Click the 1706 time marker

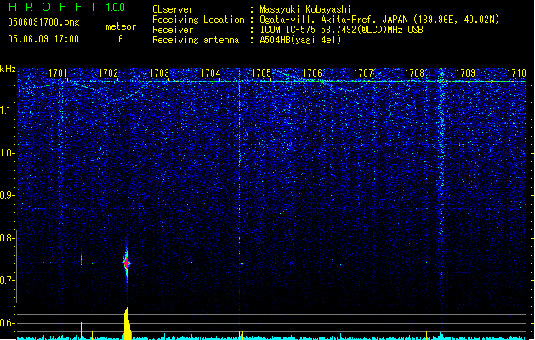pos(312,73)
